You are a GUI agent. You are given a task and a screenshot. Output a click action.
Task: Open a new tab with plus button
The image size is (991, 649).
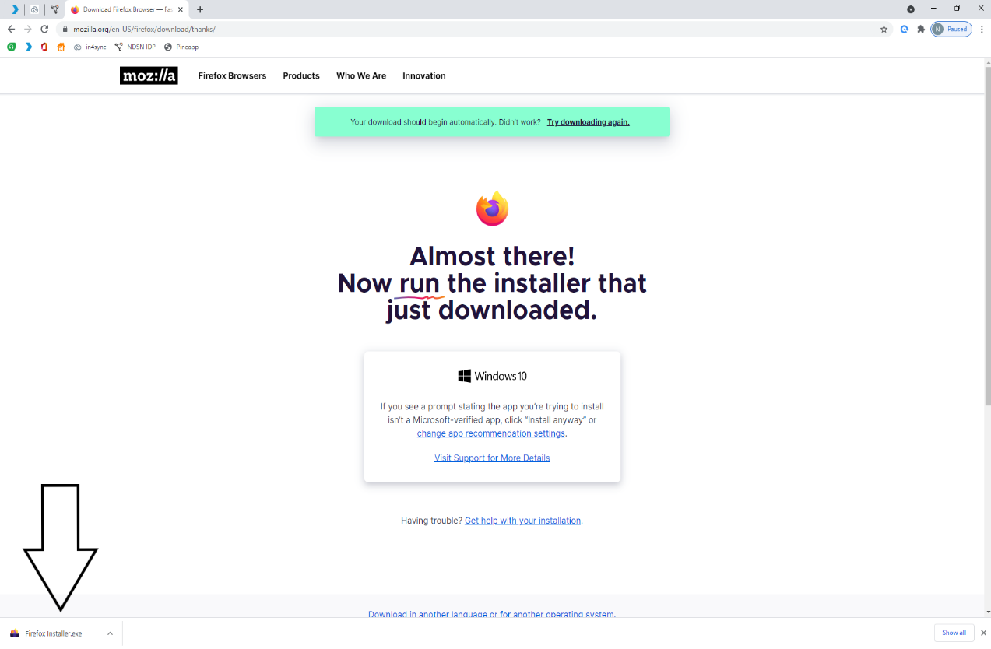pos(200,9)
